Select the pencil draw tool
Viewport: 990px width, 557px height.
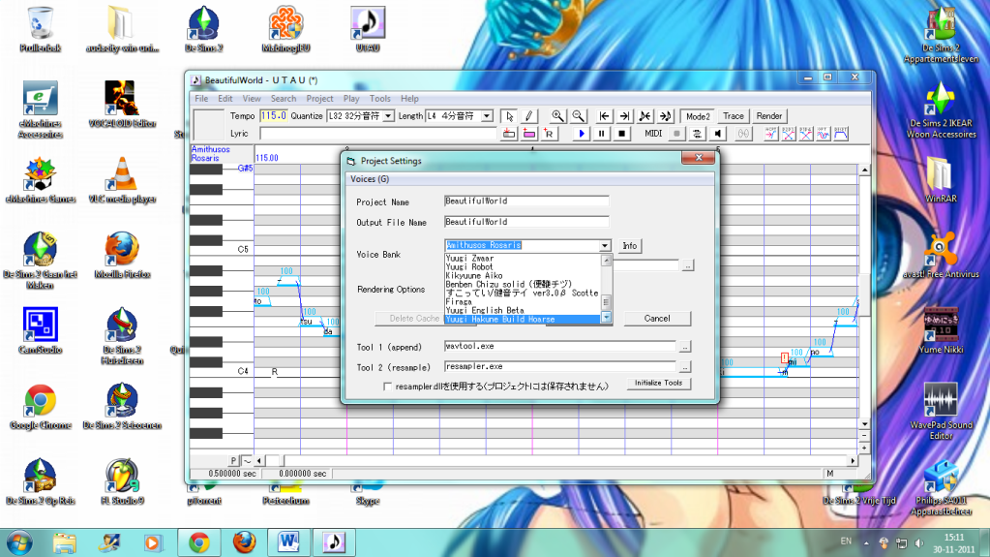tap(528, 116)
